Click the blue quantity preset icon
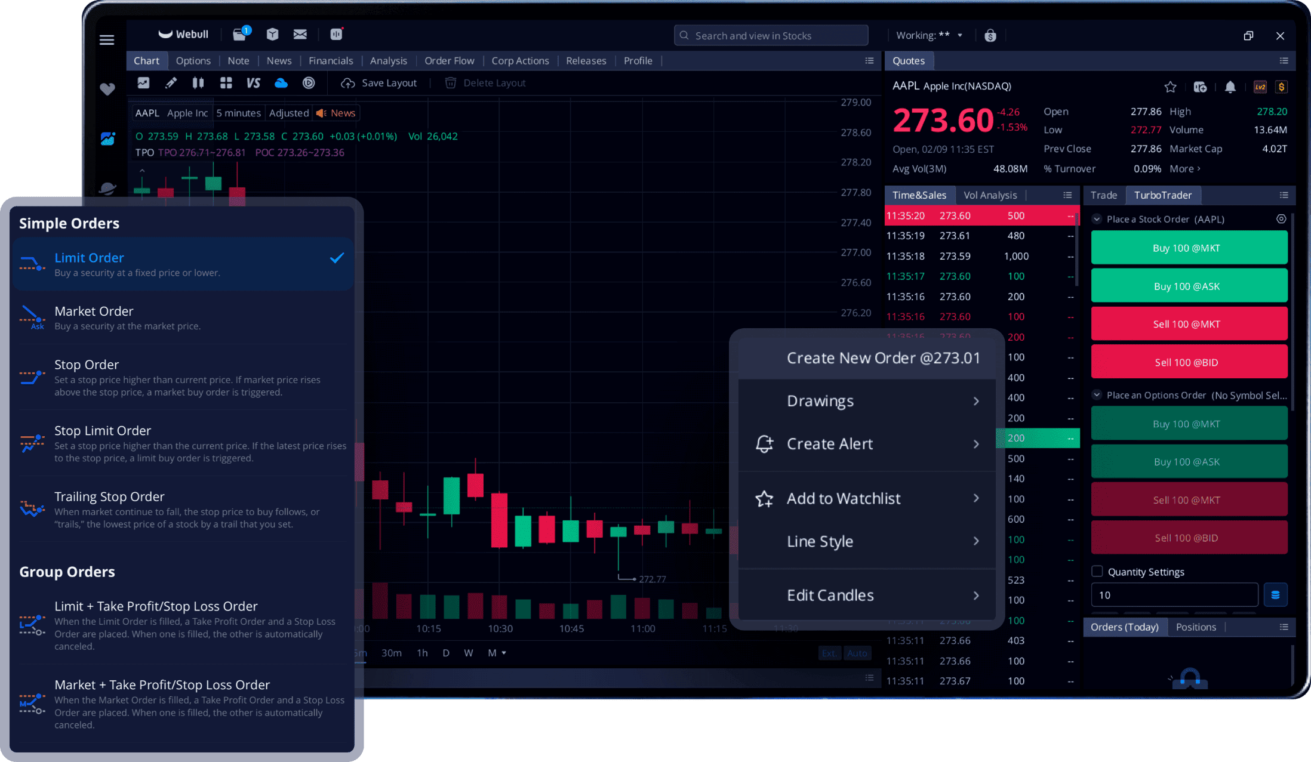This screenshot has height=762, width=1311. click(x=1276, y=595)
